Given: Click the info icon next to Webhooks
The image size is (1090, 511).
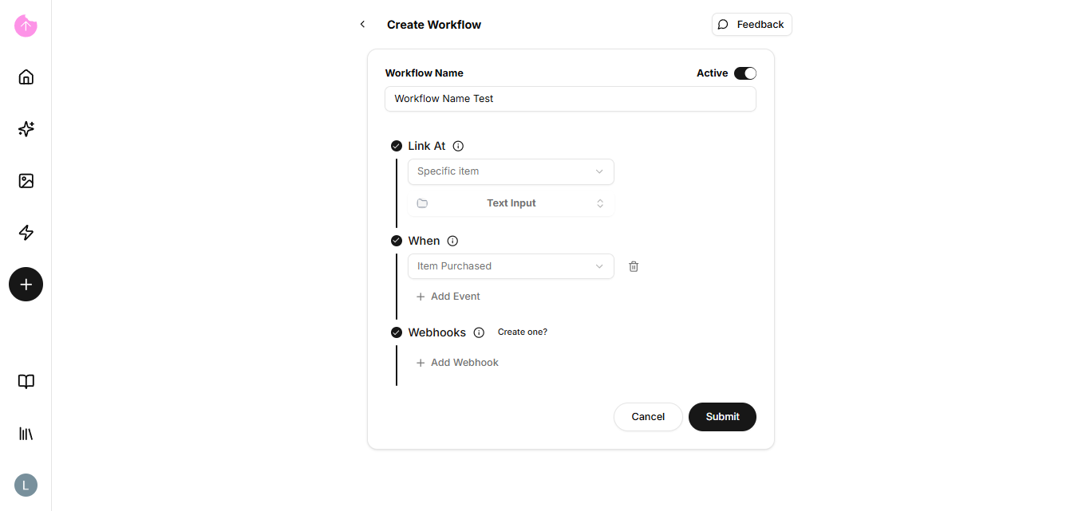Looking at the screenshot, I should point(479,332).
